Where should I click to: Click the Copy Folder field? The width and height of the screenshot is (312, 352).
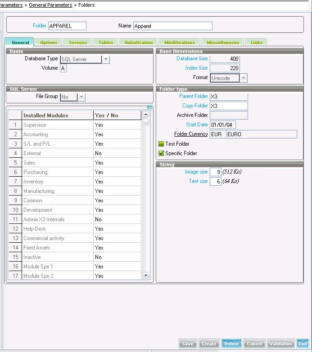tap(229, 106)
